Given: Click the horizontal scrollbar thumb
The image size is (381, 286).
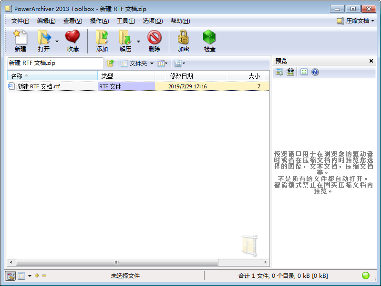Looking at the screenshot, I should pos(117,262).
